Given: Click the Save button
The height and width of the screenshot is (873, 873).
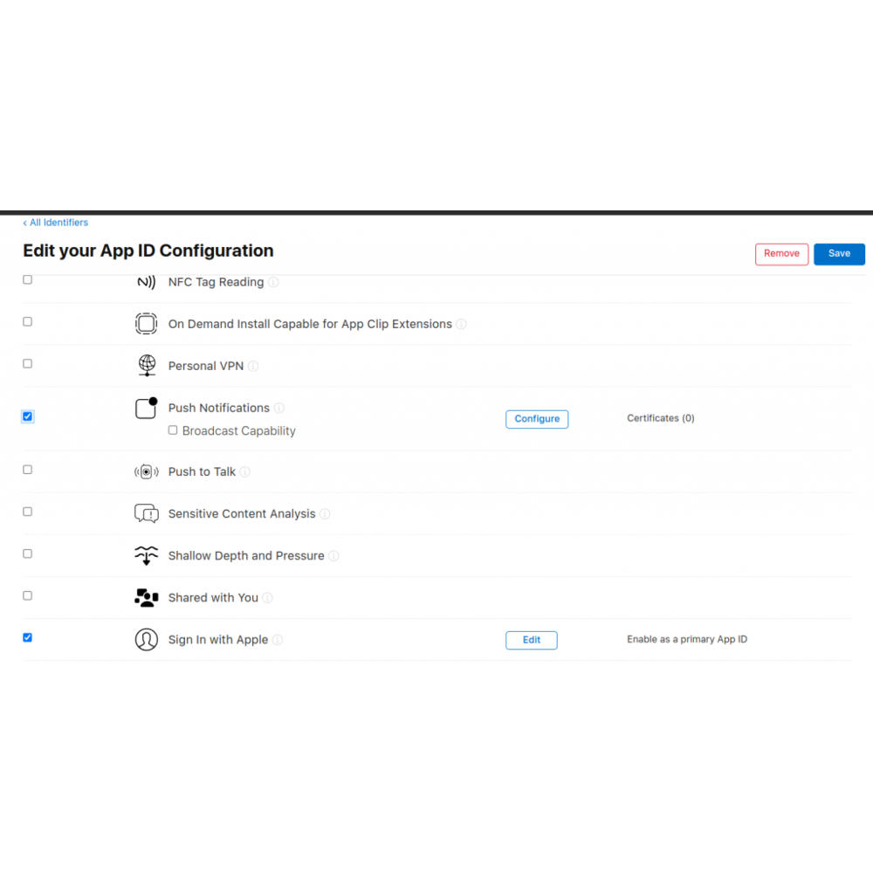Looking at the screenshot, I should tap(839, 254).
